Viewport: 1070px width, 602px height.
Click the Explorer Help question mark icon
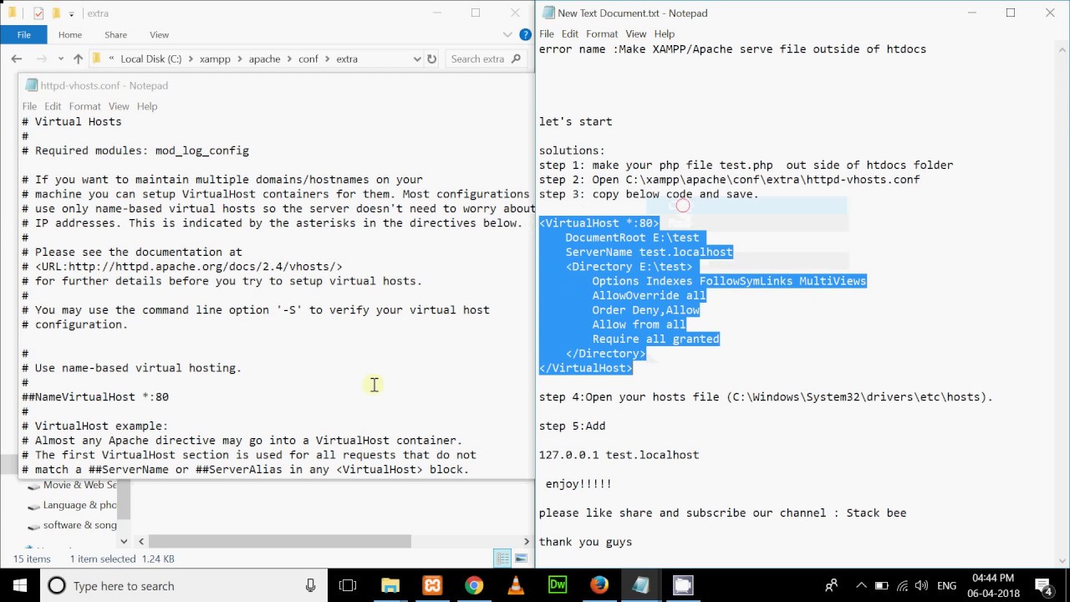coord(525,34)
